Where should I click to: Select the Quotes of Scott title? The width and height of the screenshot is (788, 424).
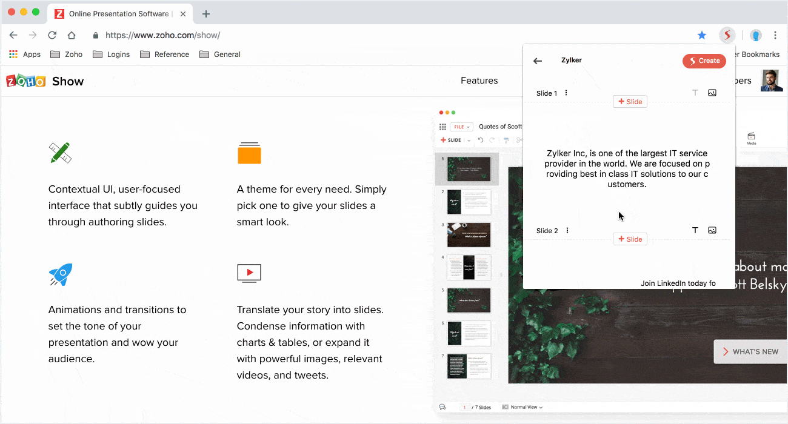point(500,127)
